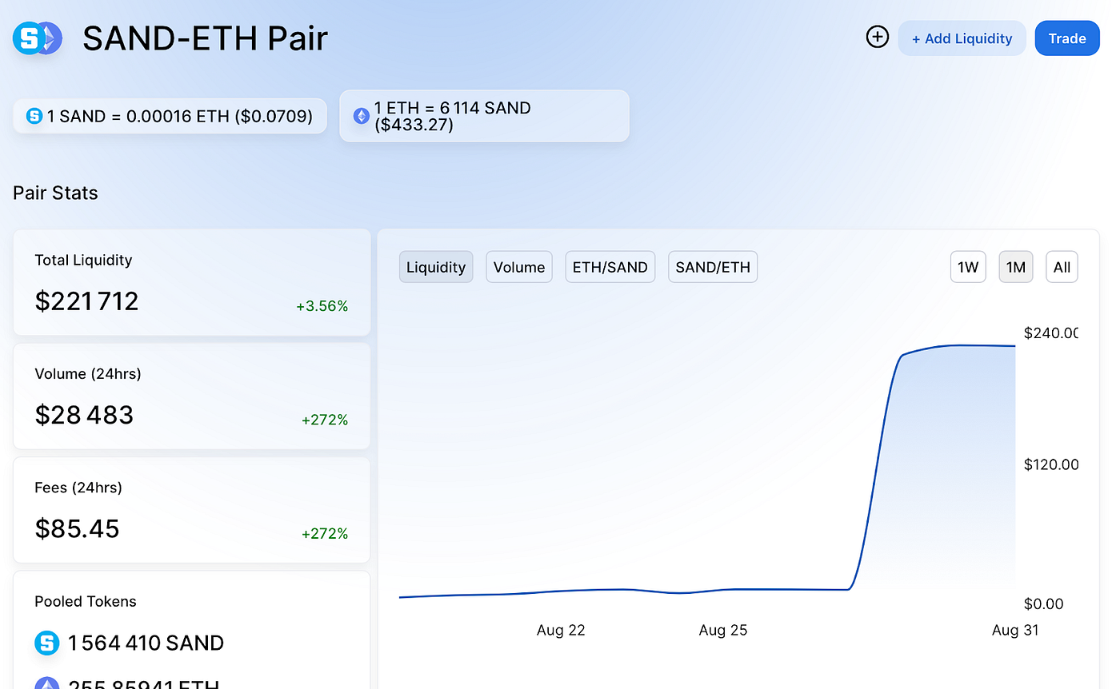Image resolution: width=1120 pixels, height=689 pixels.
Task: Click the 1 SAND = 0.00016 ETH price chip
Action: click(x=170, y=116)
